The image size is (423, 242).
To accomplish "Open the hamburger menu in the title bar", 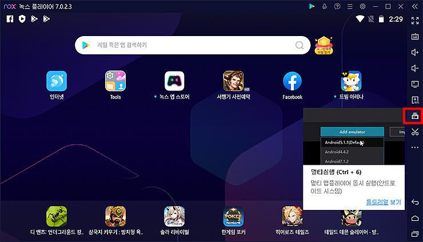I will tap(350, 6).
